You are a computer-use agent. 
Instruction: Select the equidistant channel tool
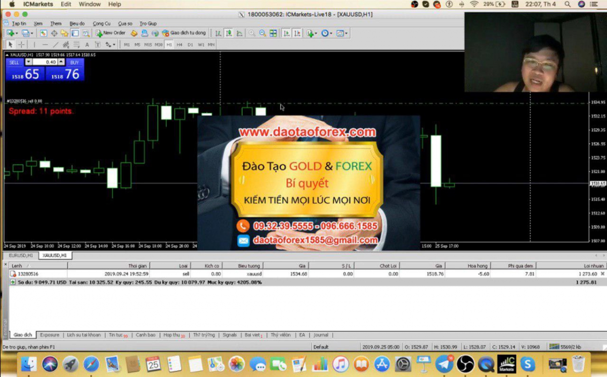[66, 44]
